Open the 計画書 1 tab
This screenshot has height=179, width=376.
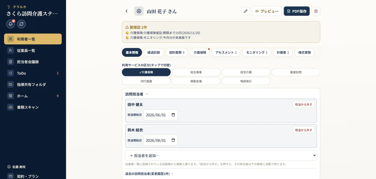pyautogui.click(x=283, y=52)
